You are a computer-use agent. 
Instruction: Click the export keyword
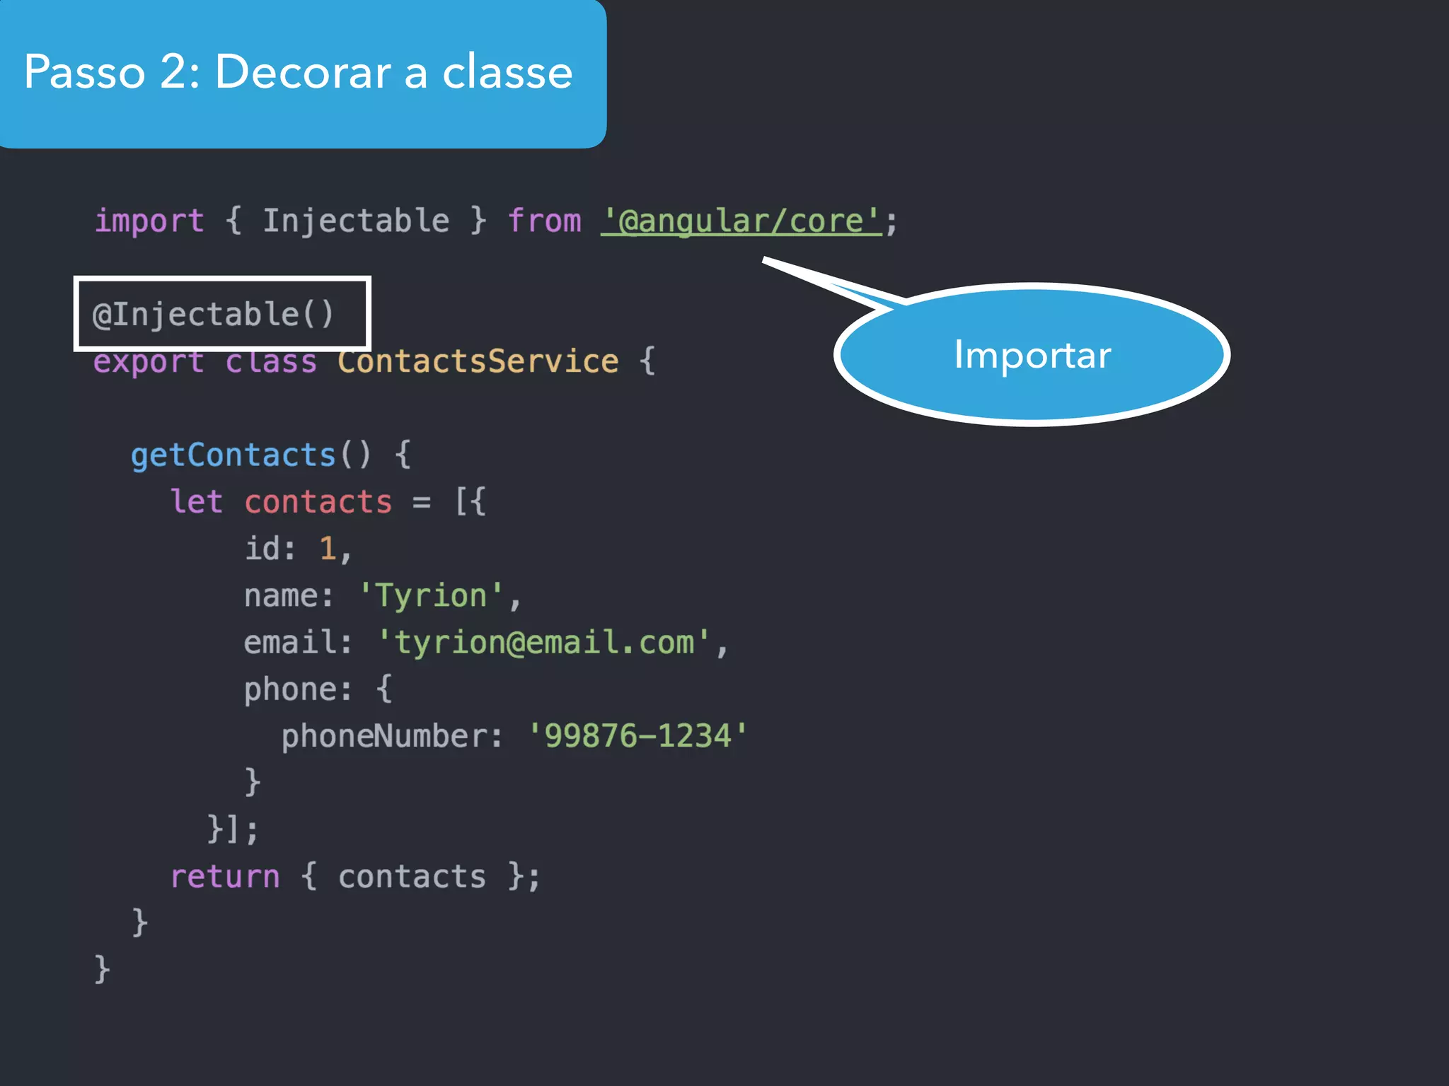(x=149, y=363)
